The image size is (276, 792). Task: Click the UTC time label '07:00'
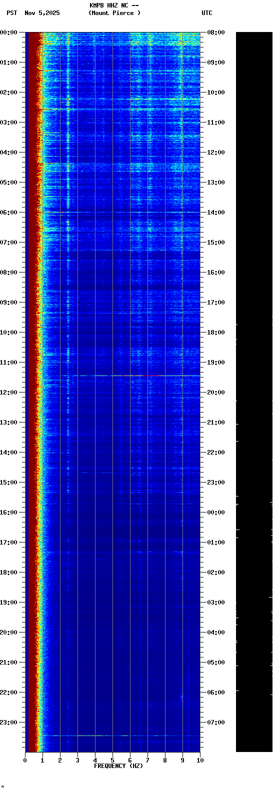[x=216, y=722]
